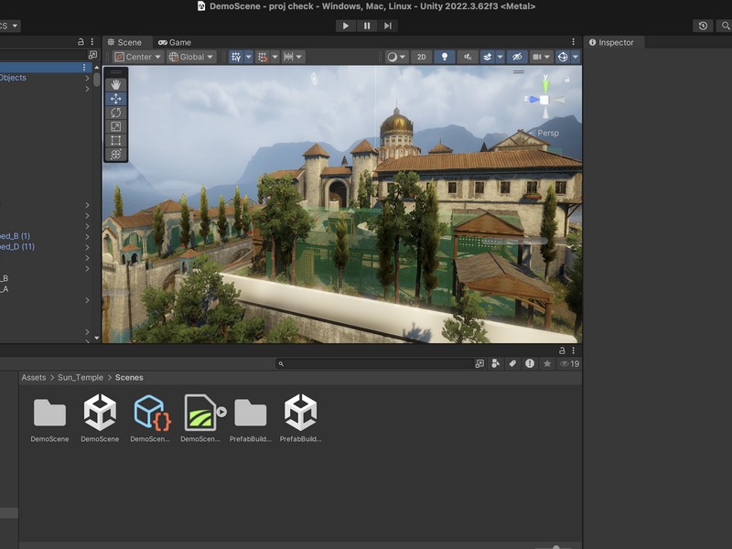The height and width of the screenshot is (549, 732).
Task: Select the Rotate tool
Action: [114, 113]
